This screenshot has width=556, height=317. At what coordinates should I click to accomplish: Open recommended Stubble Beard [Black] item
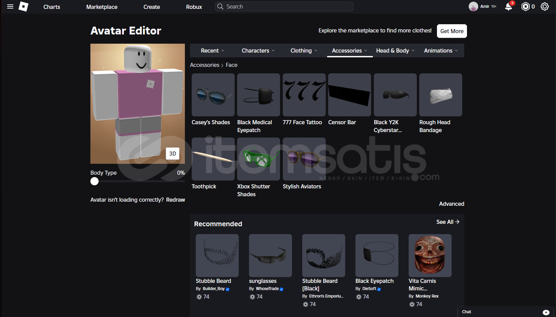tap(324, 256)
